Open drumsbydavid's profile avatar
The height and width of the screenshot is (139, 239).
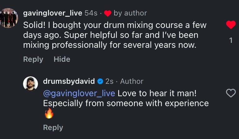click(x=30, y=83)
